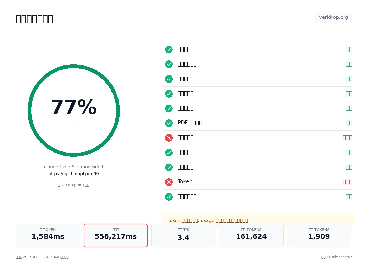Click the last green check icon below the Token row
Image resolution: width=368 pixels, height=263 pixels.
pos(169,197)
